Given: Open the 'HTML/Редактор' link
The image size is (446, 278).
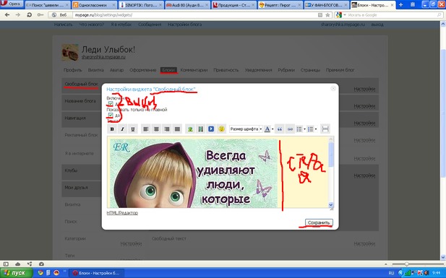Looking at the screenshot, I should click(x=122, y=213).
